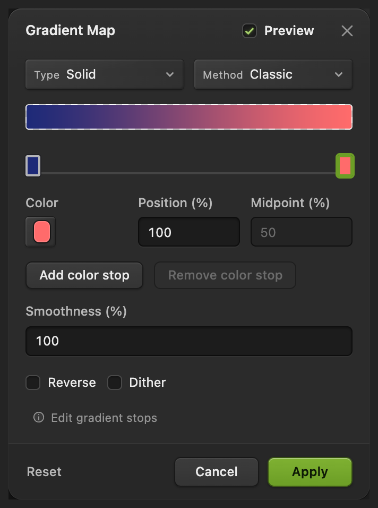Click the green Apply button
The height and width of the screenshot is (508, 378).
tap(310, 472)
